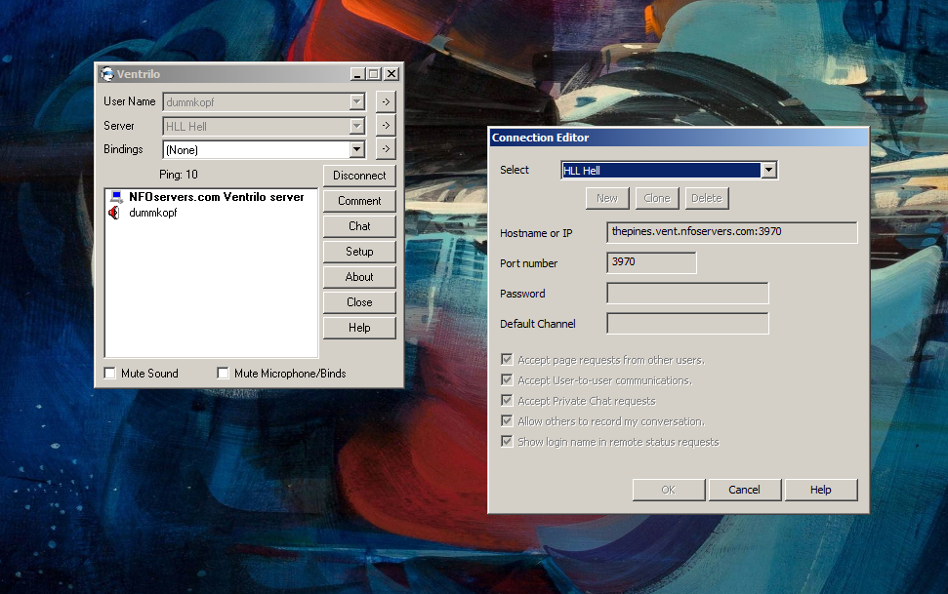Click the Help button in Ventrilo window
The height and width of the screenshot is (594, 948).
[x=359, y=328]
